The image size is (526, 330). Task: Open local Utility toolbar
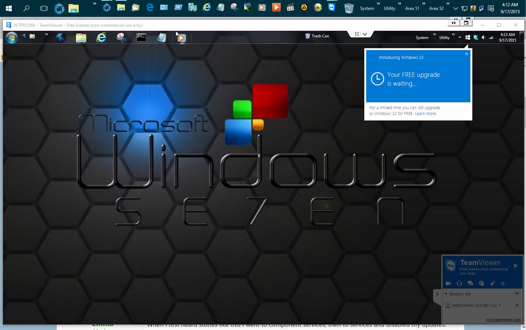click(x=389, y=8)
